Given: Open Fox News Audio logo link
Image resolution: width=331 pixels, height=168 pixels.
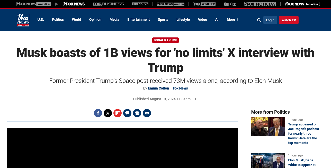Looking at the screenshot, I should (x=171, y=4).
